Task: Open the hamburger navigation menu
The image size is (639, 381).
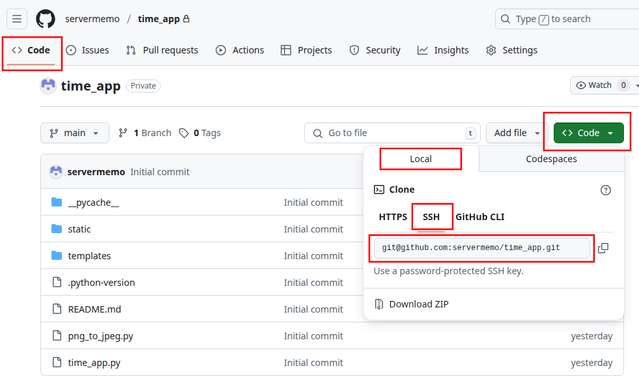Action: tap(17, 19)
